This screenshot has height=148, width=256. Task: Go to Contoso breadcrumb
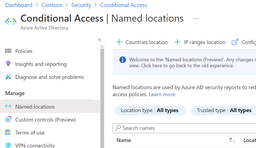click(x=52, y=5)
